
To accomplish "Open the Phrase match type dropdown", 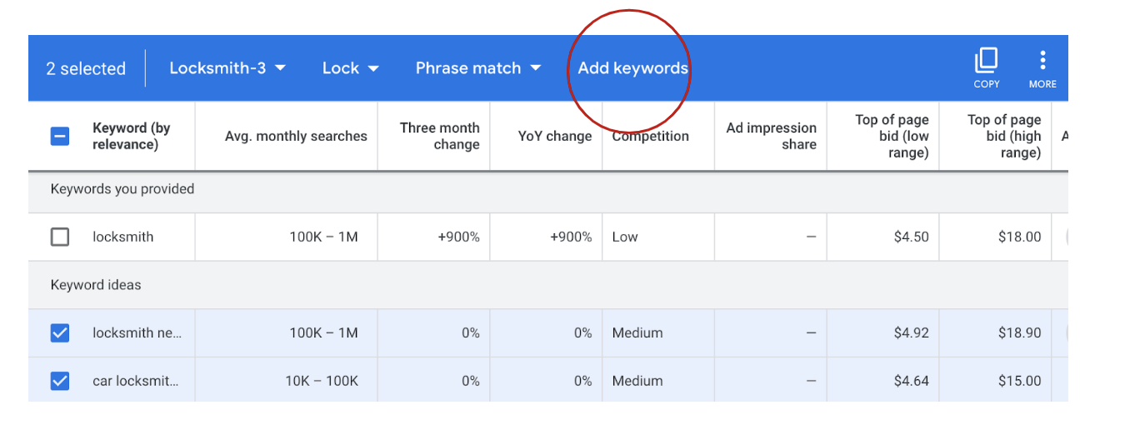I will click(x=478, y=68).
